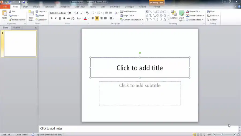The image size is (241, 136).
Task: Open the File tab
Action: (5, 7)
